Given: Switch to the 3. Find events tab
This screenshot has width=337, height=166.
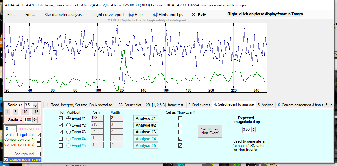Looking at the screenshot, I should (x=199, y=105).
